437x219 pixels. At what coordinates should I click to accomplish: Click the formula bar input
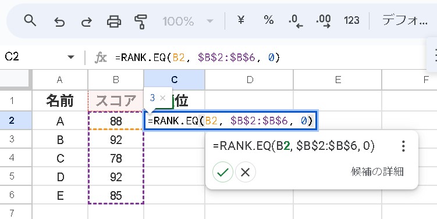click(x=270, y=58)
